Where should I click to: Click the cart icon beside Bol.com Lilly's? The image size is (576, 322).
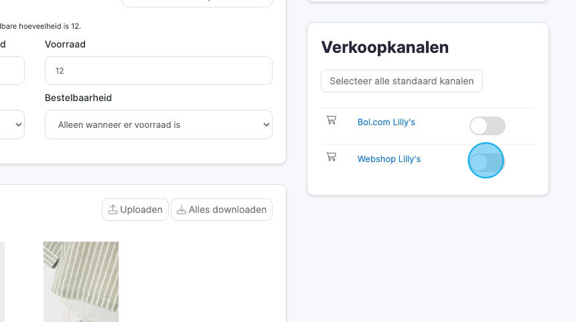pos(331,120)
